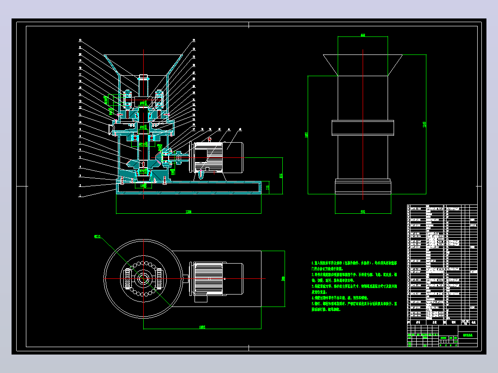The height and width of the screenshot is (373, 498).
Task: Select the motor in the plan view
Action: tap(216, 281)
